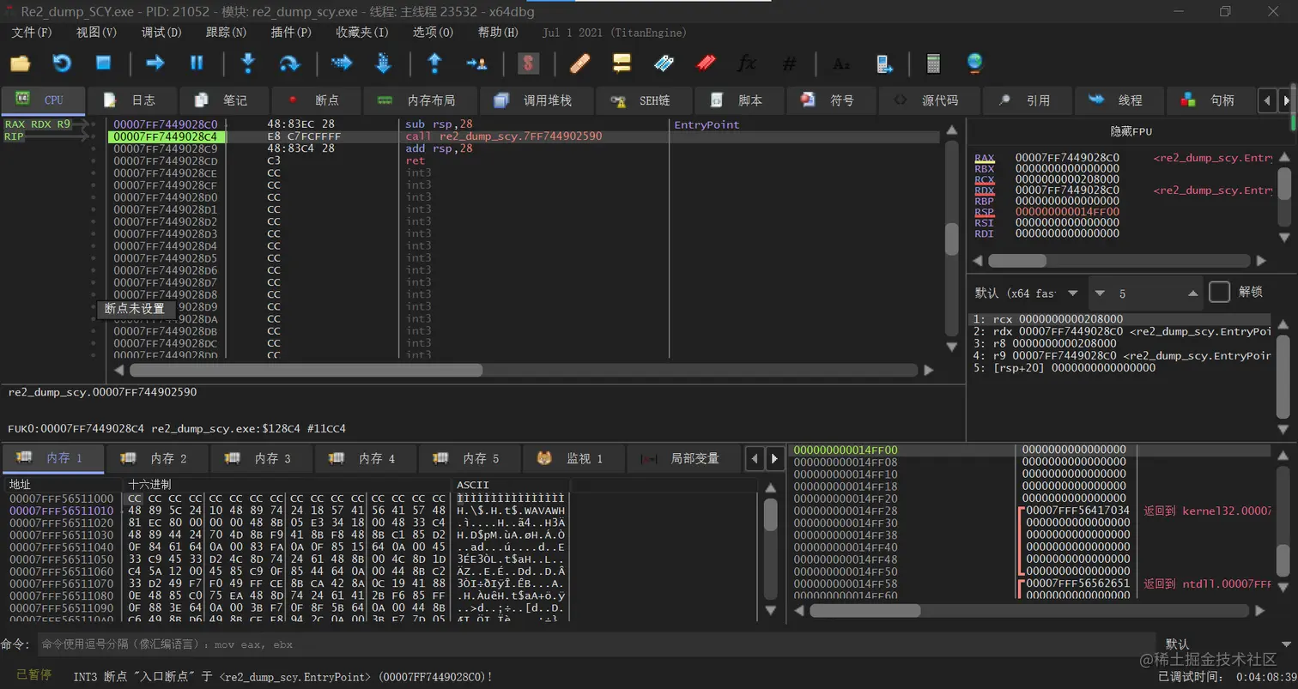Viewport: 1298px width, 689px height.
Task: Pause execution of the debuggee
Action: [197, 63]
